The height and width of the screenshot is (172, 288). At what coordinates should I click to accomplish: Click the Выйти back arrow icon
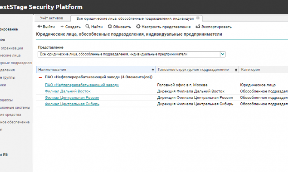pyautogui.click(x=40, y=27)
